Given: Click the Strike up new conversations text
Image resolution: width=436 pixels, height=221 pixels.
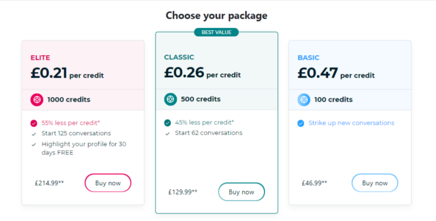Looking at the screenshot, I should coord(351,123).
